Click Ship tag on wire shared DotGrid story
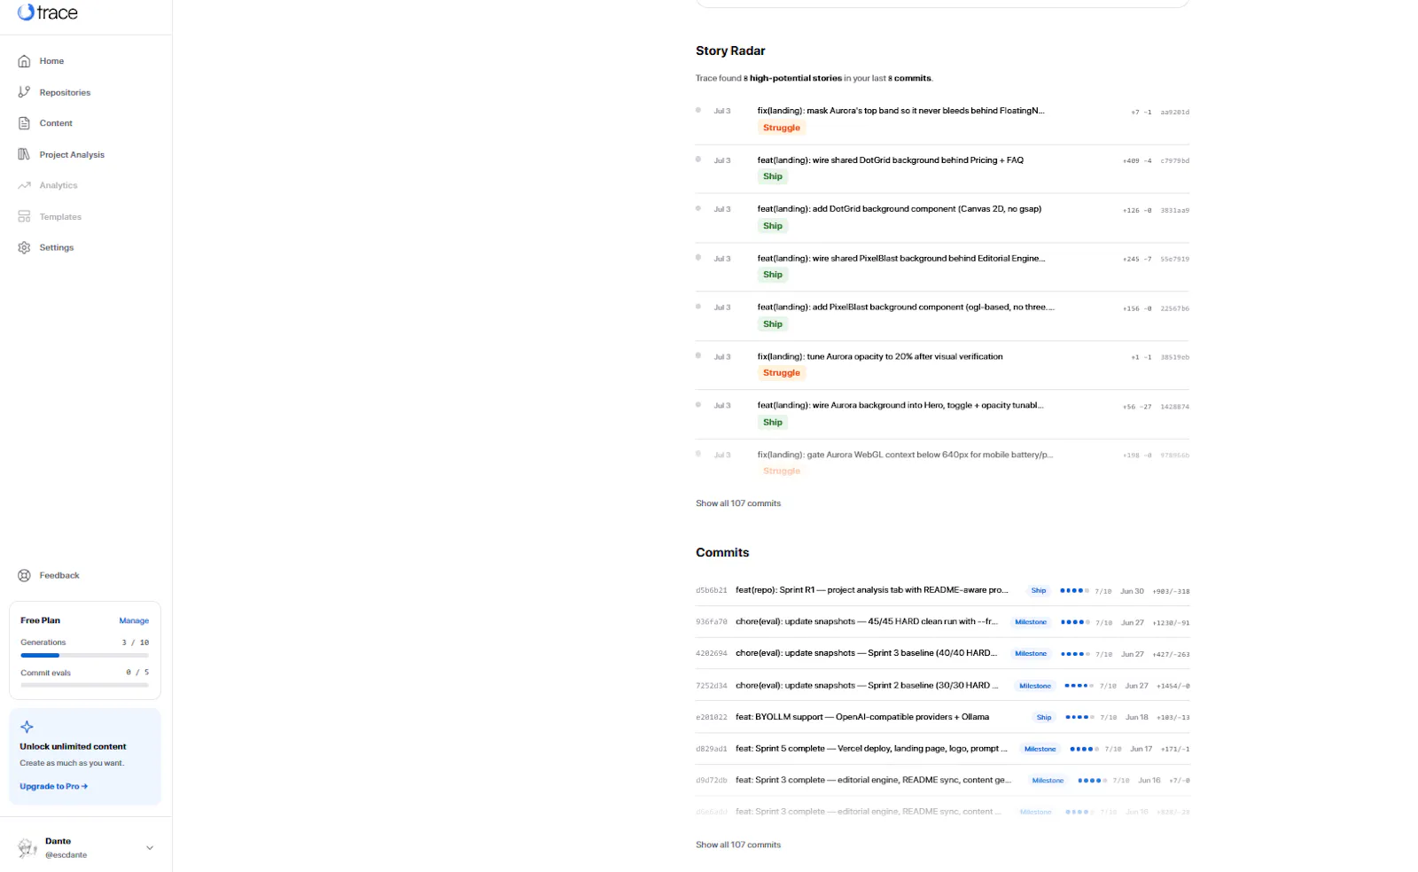This screenshot has height=872, width=1418. pyautogui.click(x=773, y=176)
